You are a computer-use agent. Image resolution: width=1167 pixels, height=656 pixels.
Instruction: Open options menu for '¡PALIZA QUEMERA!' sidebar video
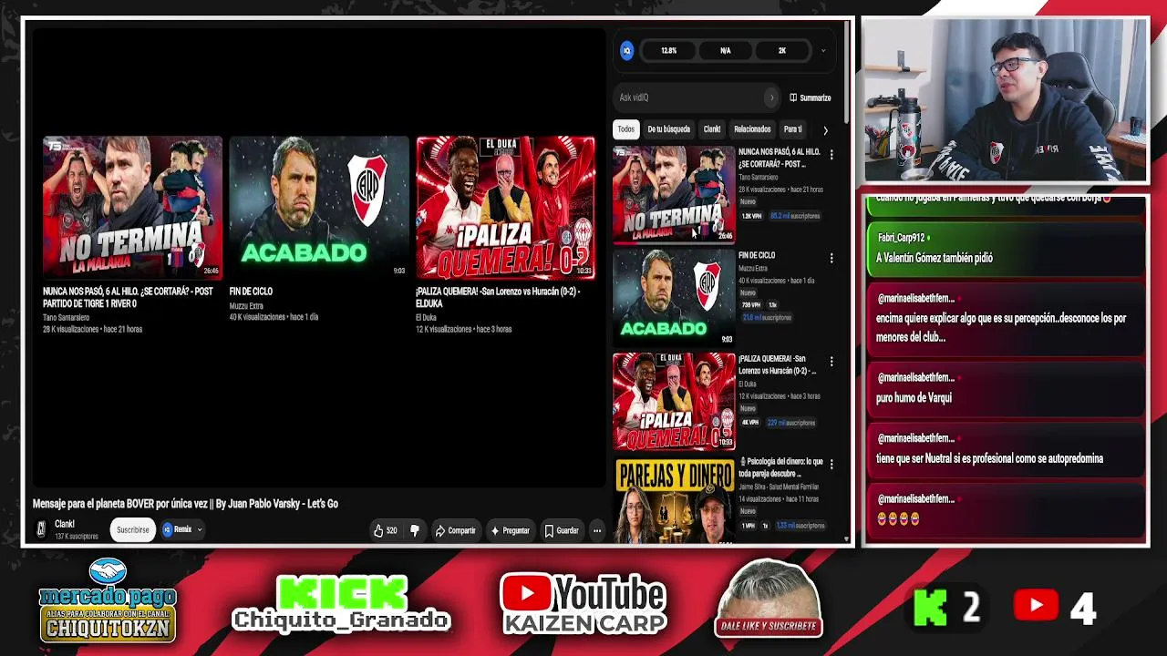click(x=831, y=363)
